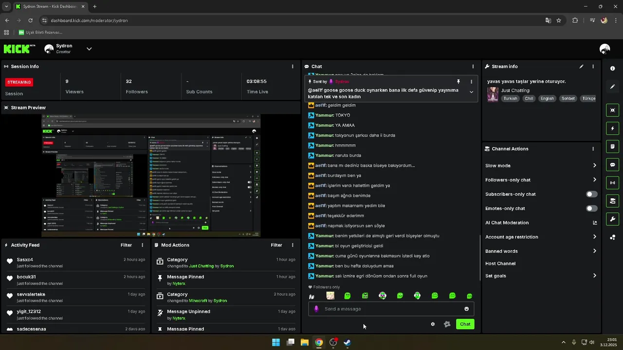Open the Mod Actions Filter
Screen dimensions: 623x350
[x=276, y=245]
